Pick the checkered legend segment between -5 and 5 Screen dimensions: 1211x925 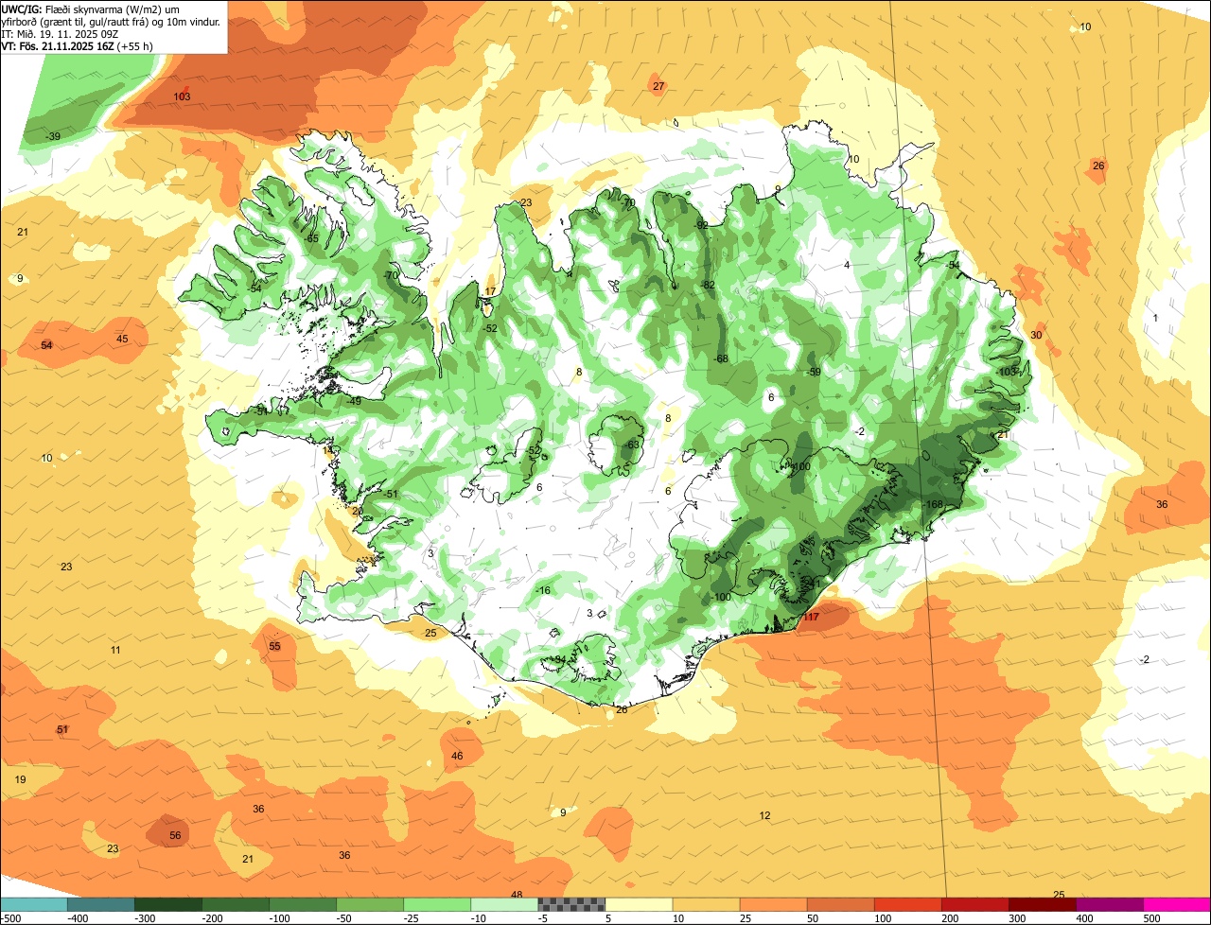coord(571,904)
